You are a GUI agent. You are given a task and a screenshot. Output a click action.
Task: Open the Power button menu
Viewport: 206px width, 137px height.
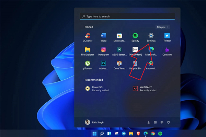[x=169, y=122]
